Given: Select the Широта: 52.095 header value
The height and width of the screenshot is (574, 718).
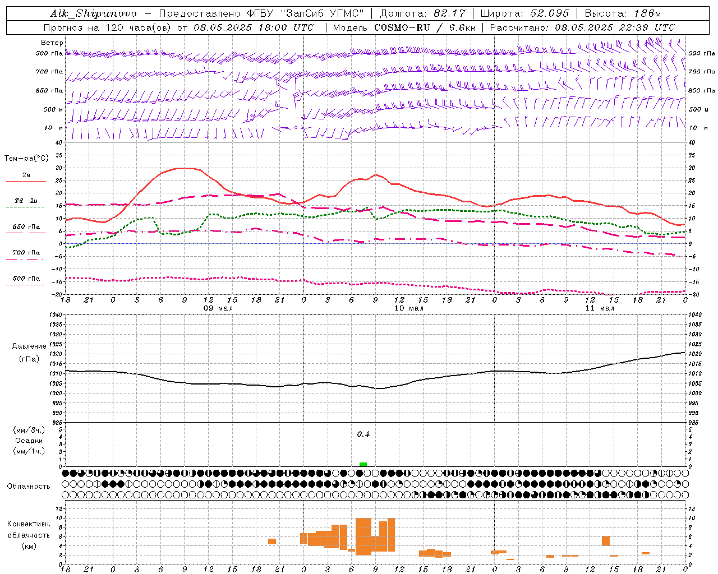Looking at the screenshot, I should tap(524, 13).
